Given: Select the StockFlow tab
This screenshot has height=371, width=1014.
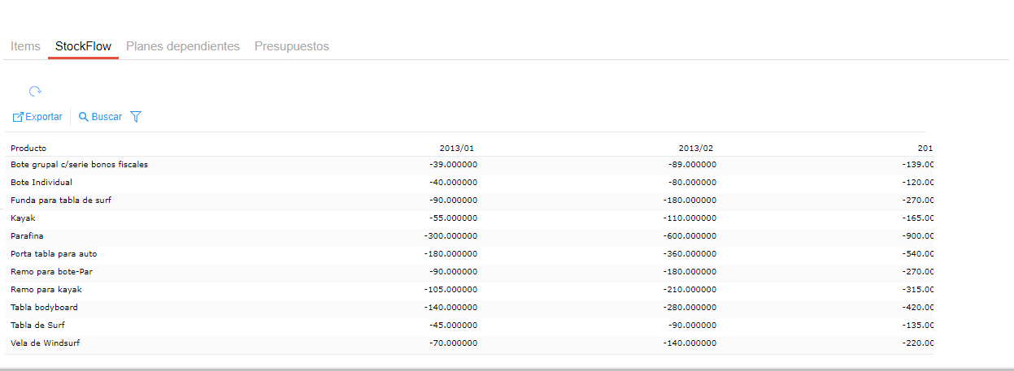Looking at the screenshot, I should point(83,46).
